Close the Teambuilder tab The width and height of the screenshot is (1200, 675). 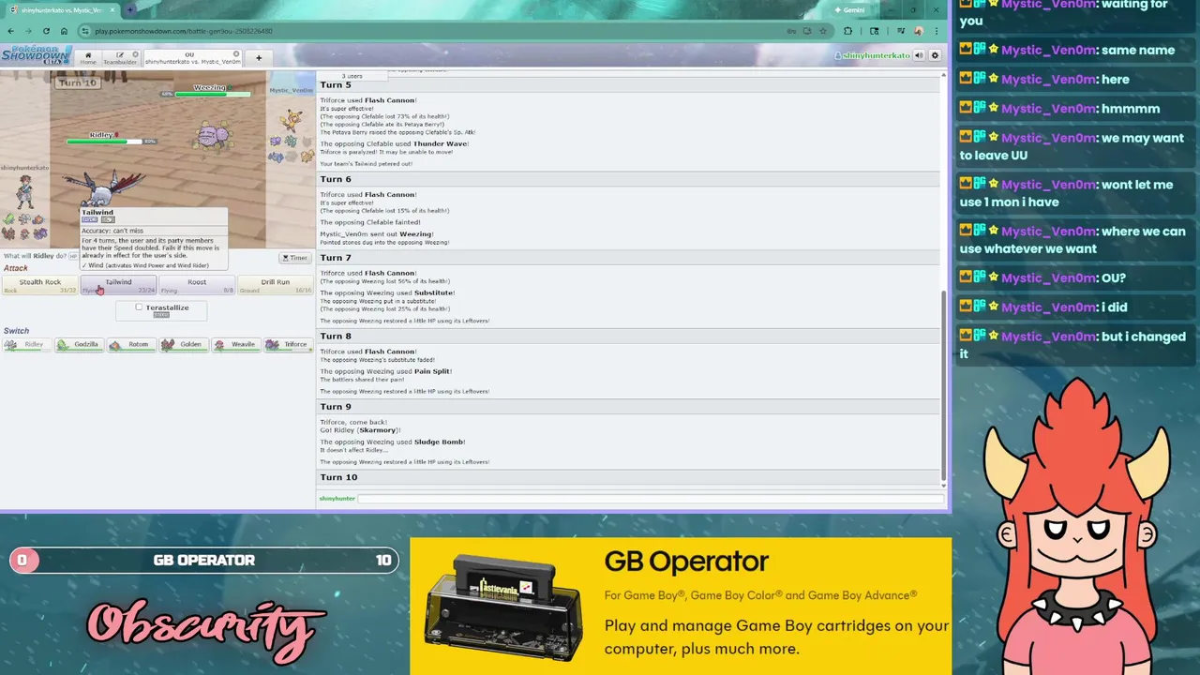click(135, 54)
